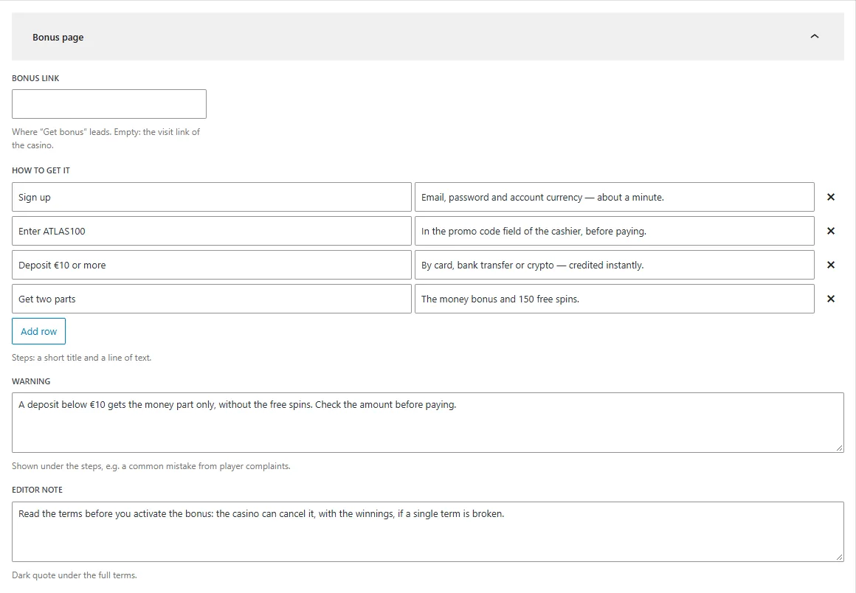Grab the Editor Note textarea resize handle

(839, 557)
